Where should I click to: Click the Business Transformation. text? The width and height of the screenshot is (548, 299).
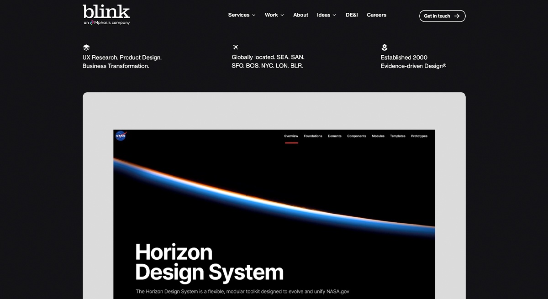[x=116, y=66]
